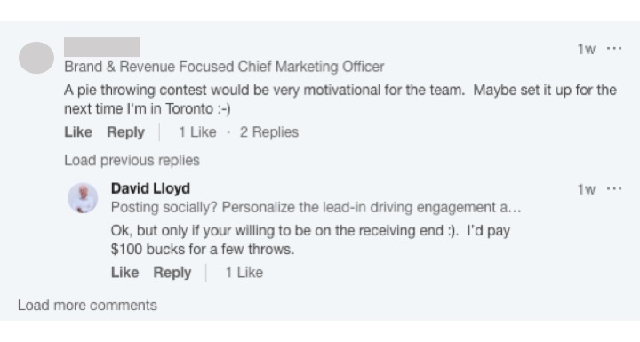View the 1 Like on David Lloyd's reply
Screen dimensions: 640x342
pos(244,273)
